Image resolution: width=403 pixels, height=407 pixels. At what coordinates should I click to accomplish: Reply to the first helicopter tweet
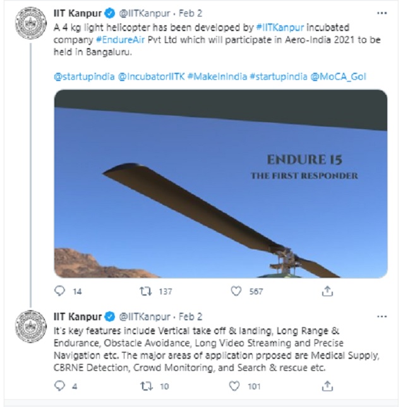point(60,291)
